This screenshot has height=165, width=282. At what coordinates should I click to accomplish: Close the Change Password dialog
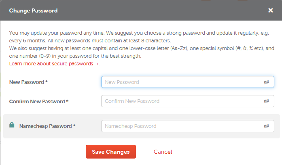coord(271,10)
